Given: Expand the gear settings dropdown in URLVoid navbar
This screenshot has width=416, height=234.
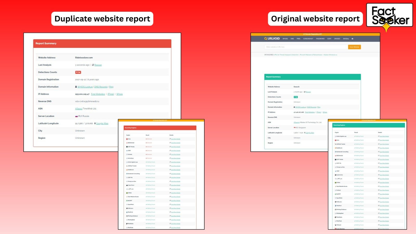Looking at the screenshot, I should tap(353, 39).
